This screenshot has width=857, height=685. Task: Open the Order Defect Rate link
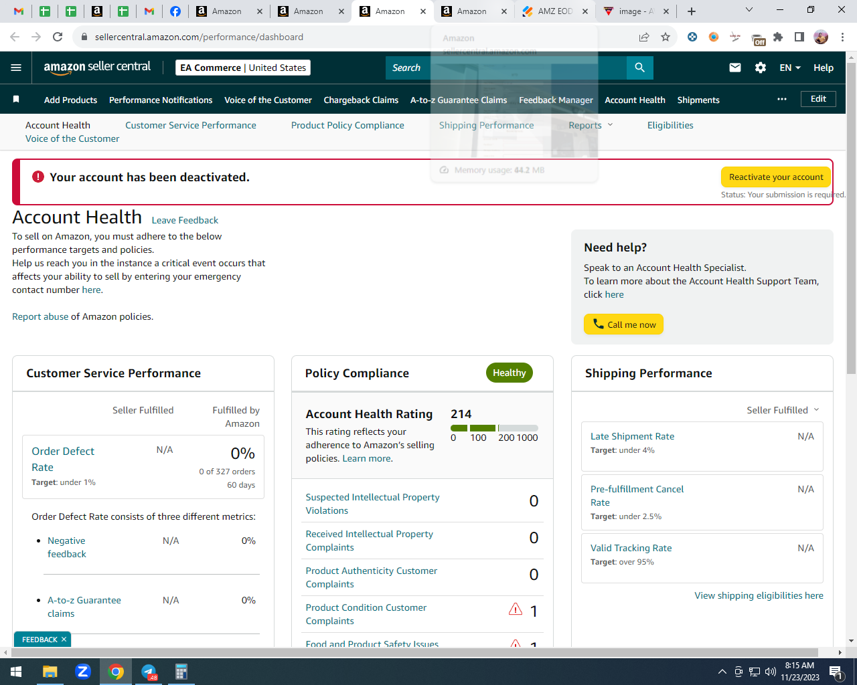pyautogui.click(x=63, y=459)
